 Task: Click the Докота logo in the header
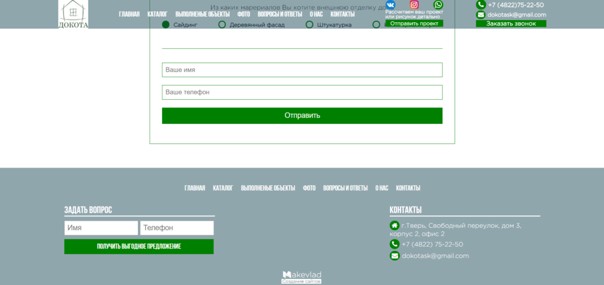click(x=73, y=14)
